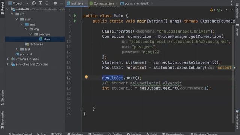The height and width of the screenshot is (135, 240).
Task: Click line number 20 in gutter
Action: 69,93
